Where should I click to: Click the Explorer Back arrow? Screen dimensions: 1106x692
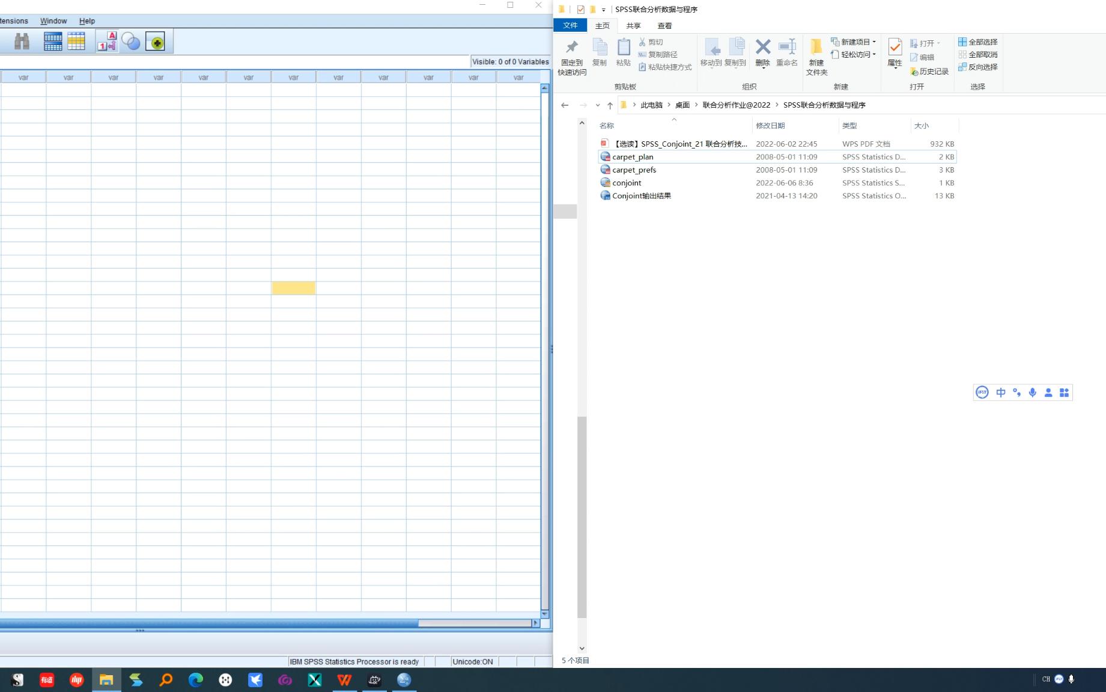point(565,105)
